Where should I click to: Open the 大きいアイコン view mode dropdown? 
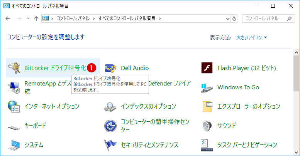point(251,37)
